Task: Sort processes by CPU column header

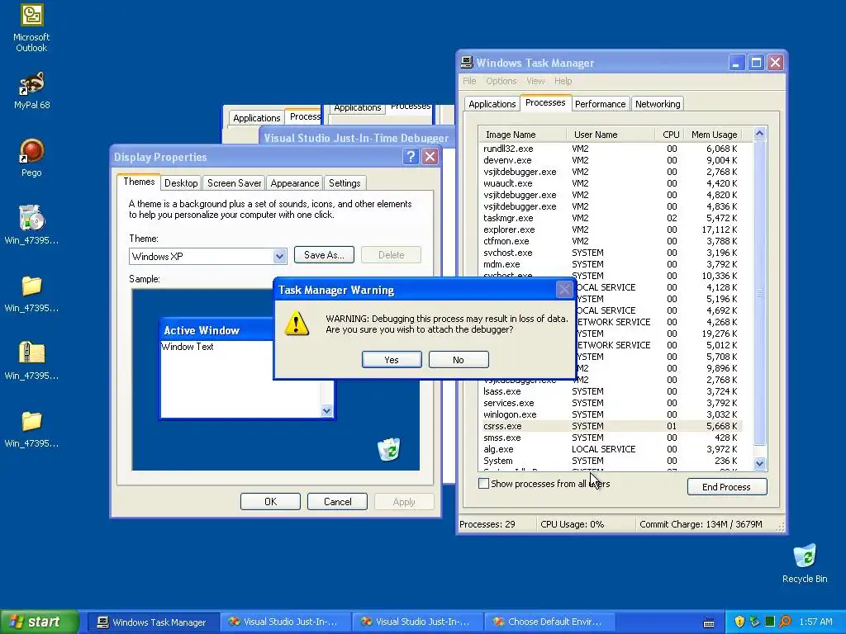Action: pyautogui.click(x=669, y=135)
